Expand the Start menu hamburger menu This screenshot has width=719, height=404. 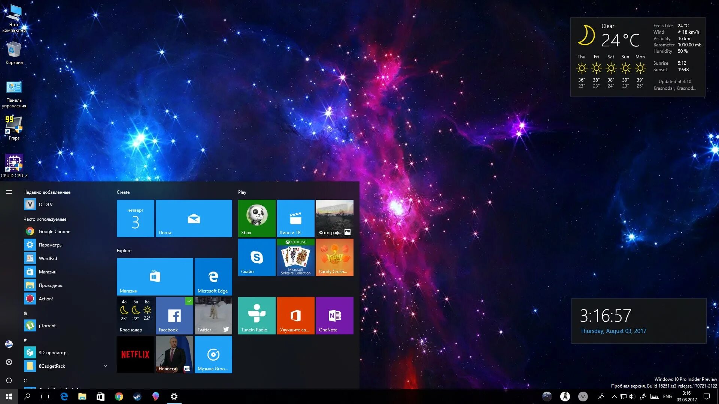[x=9, y=192]
